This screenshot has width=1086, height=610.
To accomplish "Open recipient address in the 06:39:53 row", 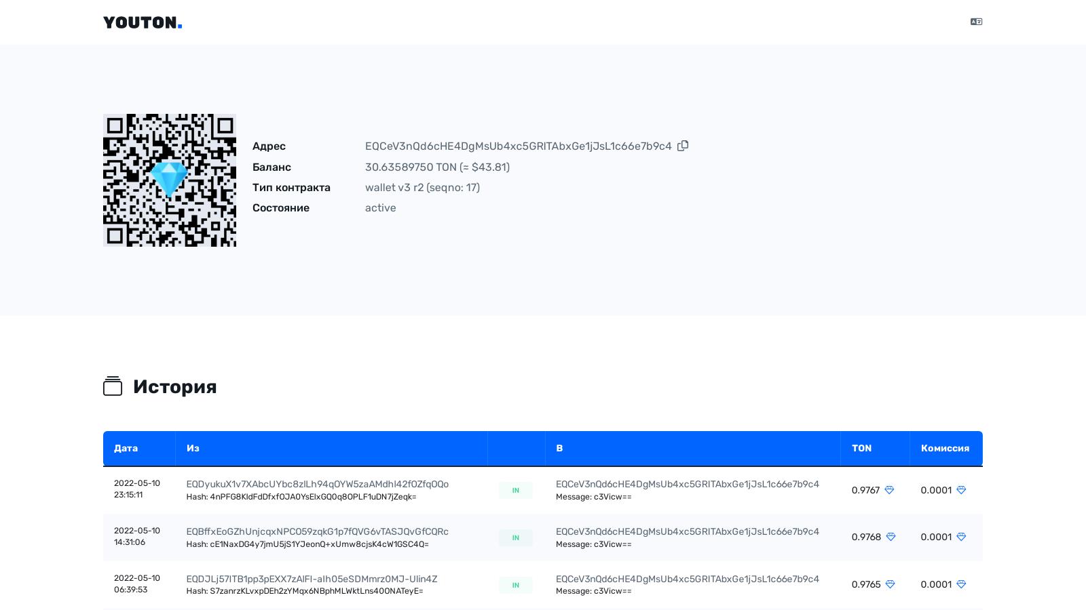I will 688,579.
